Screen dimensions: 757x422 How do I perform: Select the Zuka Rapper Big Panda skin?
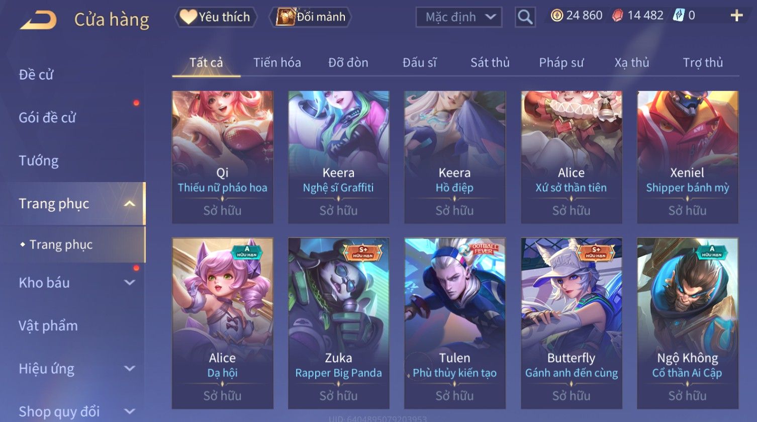click(338, 323)
